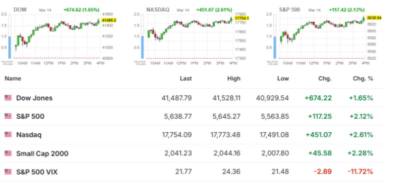Click Dow Jones change +674.22

tap(318, 98)
